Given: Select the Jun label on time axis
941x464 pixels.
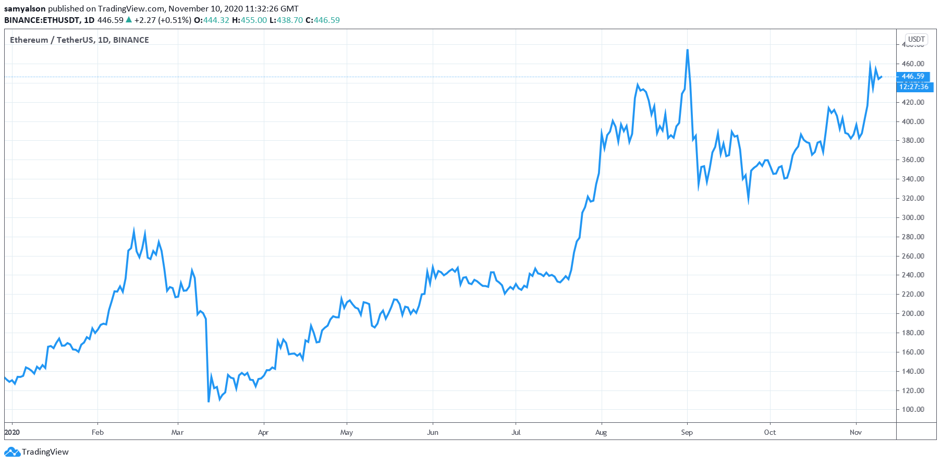Looking at the screenshot, I should coord(432,432).
